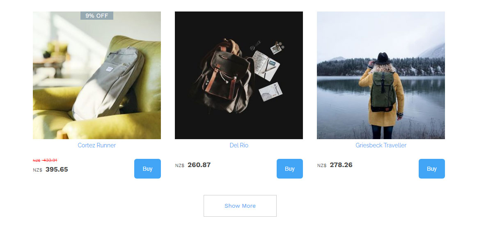Viewport: 486px width, 227px height.
Task: Open the Del Rio product link
Action: coord(238,145)
